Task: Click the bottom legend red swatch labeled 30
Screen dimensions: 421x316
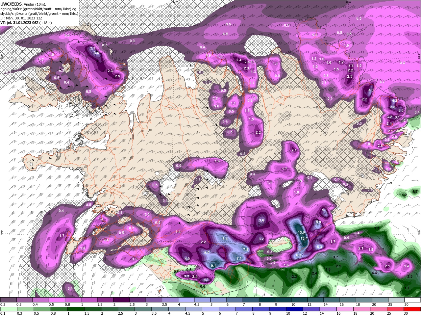Action: point(412,309)
